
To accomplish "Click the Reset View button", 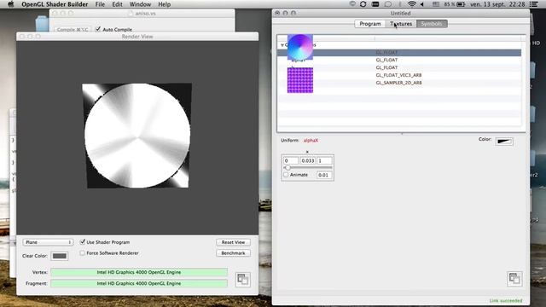I will 233,242.
